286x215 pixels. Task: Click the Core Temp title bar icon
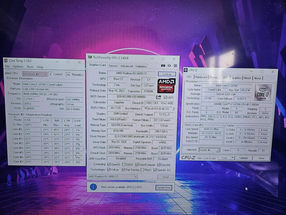[6, 61]
